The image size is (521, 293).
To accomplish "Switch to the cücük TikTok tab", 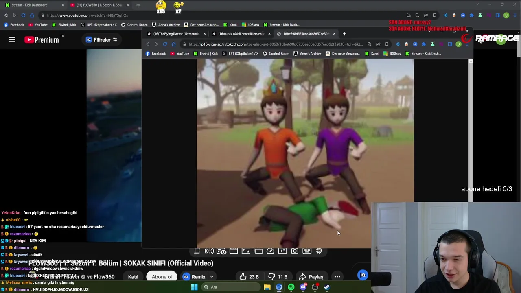I will coord(241,34).
